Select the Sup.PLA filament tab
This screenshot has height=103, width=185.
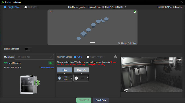(81, 70)
